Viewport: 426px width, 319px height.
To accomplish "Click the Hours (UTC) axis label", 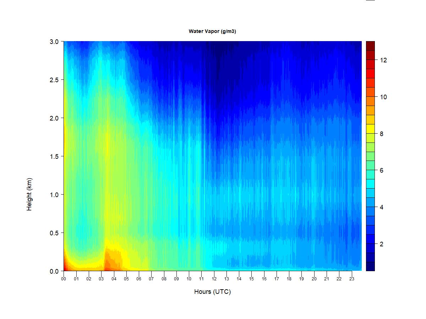I will coord(212,292).
